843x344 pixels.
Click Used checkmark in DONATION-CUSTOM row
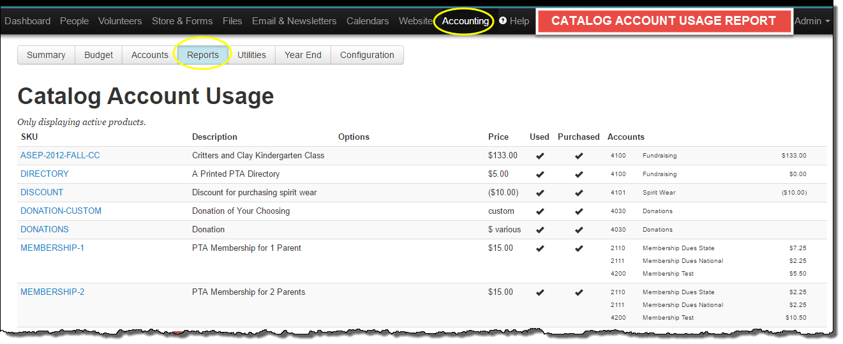click(x=540, y=211)
